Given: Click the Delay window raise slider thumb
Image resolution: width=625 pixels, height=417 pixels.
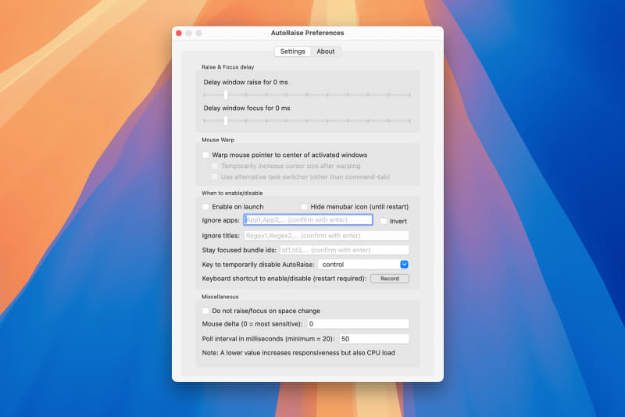Looking at the screenshot, I should (226, 94).
